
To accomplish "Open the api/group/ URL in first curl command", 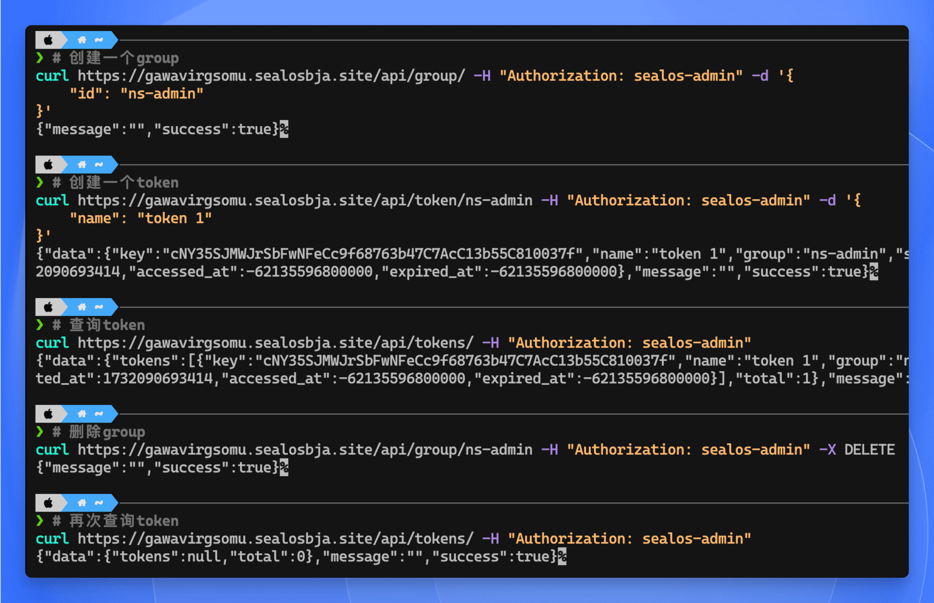I will tap(271, 76).
